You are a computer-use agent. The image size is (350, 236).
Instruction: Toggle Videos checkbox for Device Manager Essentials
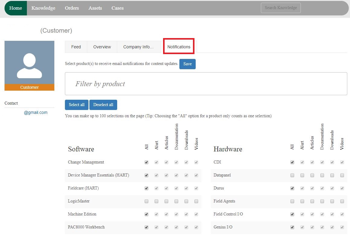coord(196,175)
